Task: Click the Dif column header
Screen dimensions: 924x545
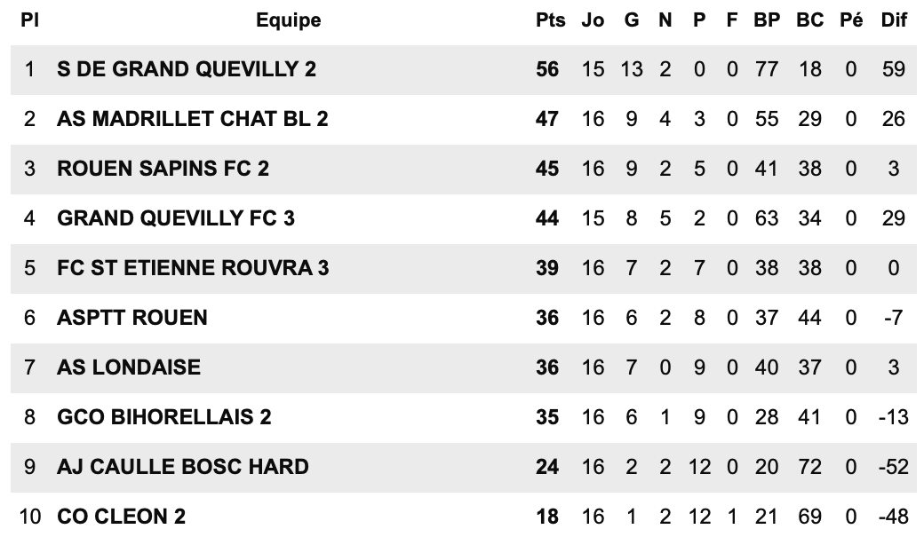Action: [x=894, y=20]
